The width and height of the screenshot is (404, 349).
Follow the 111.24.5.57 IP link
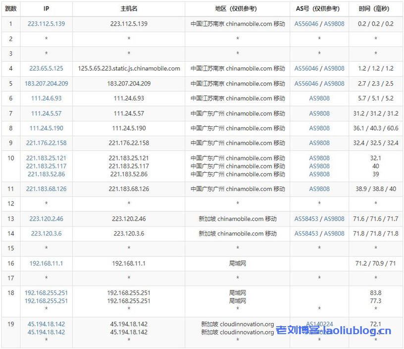pos(46,113)
